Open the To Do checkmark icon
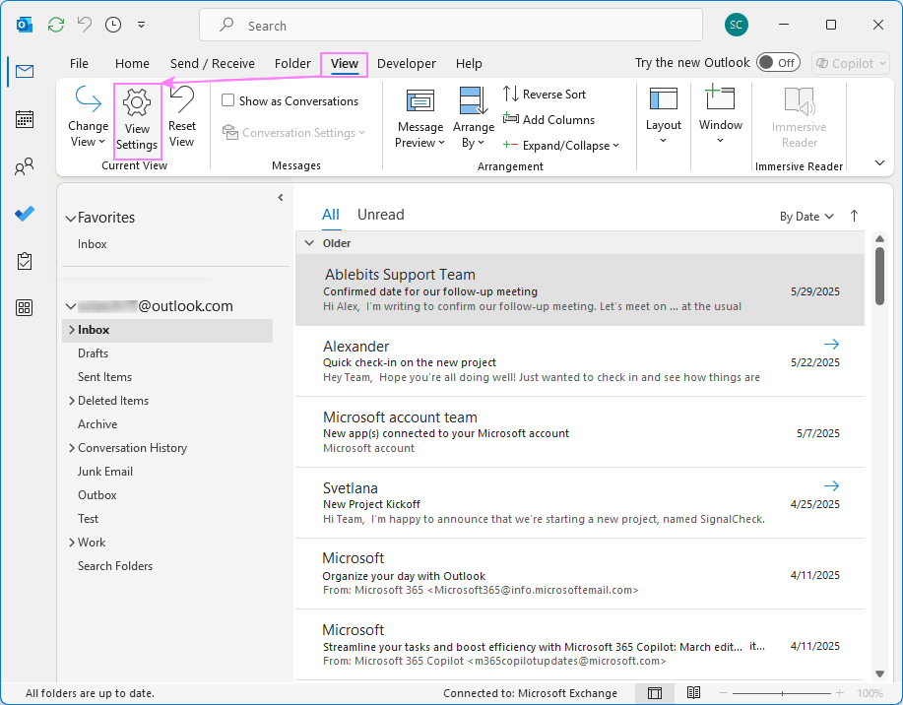The width and height of the screenshot is (903, 705). [25, 214]
